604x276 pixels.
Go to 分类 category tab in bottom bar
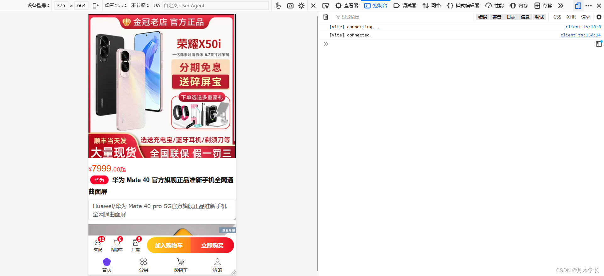tap(144, 265)
